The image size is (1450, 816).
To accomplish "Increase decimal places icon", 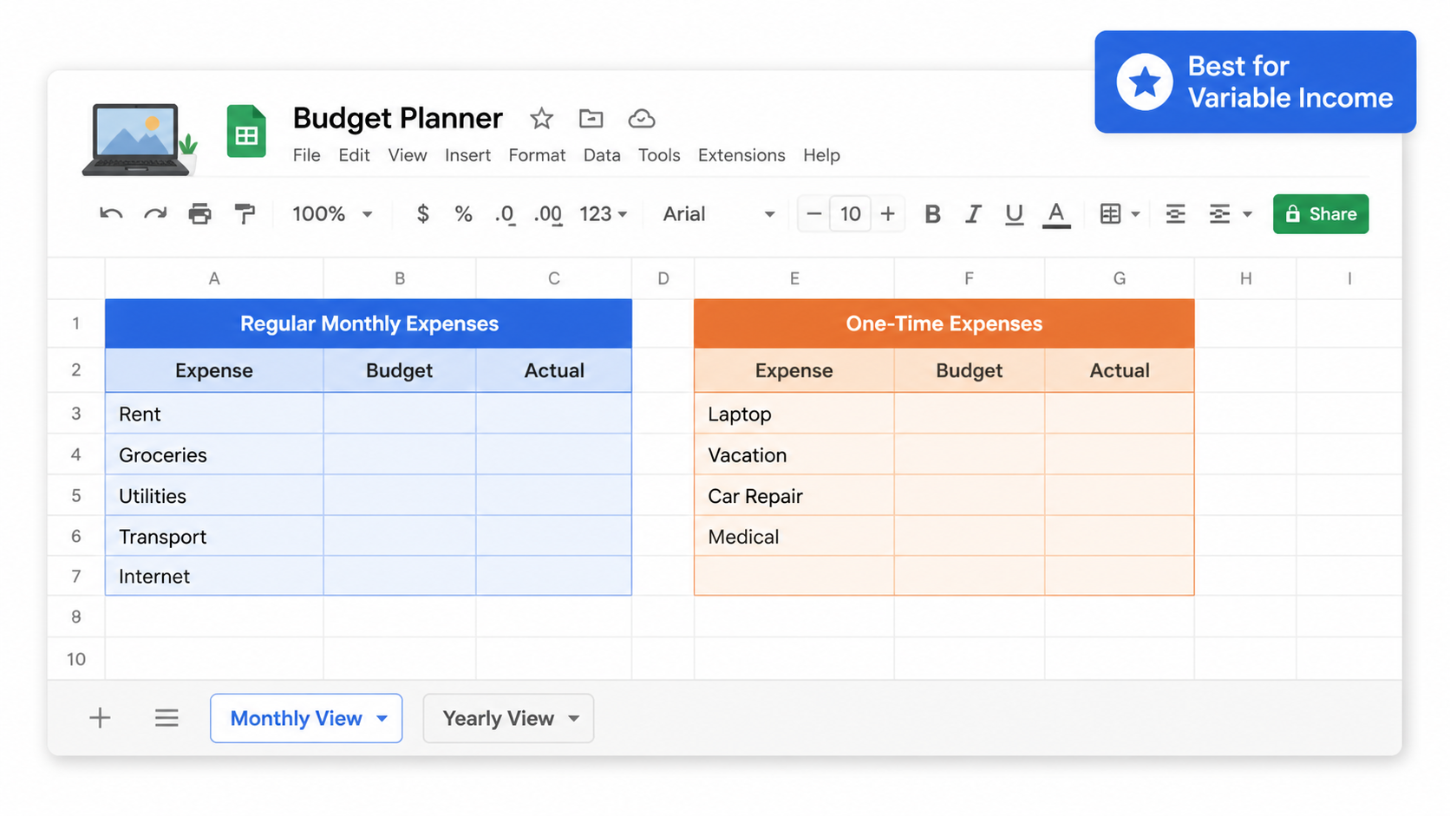I will [x=548, y=214].
